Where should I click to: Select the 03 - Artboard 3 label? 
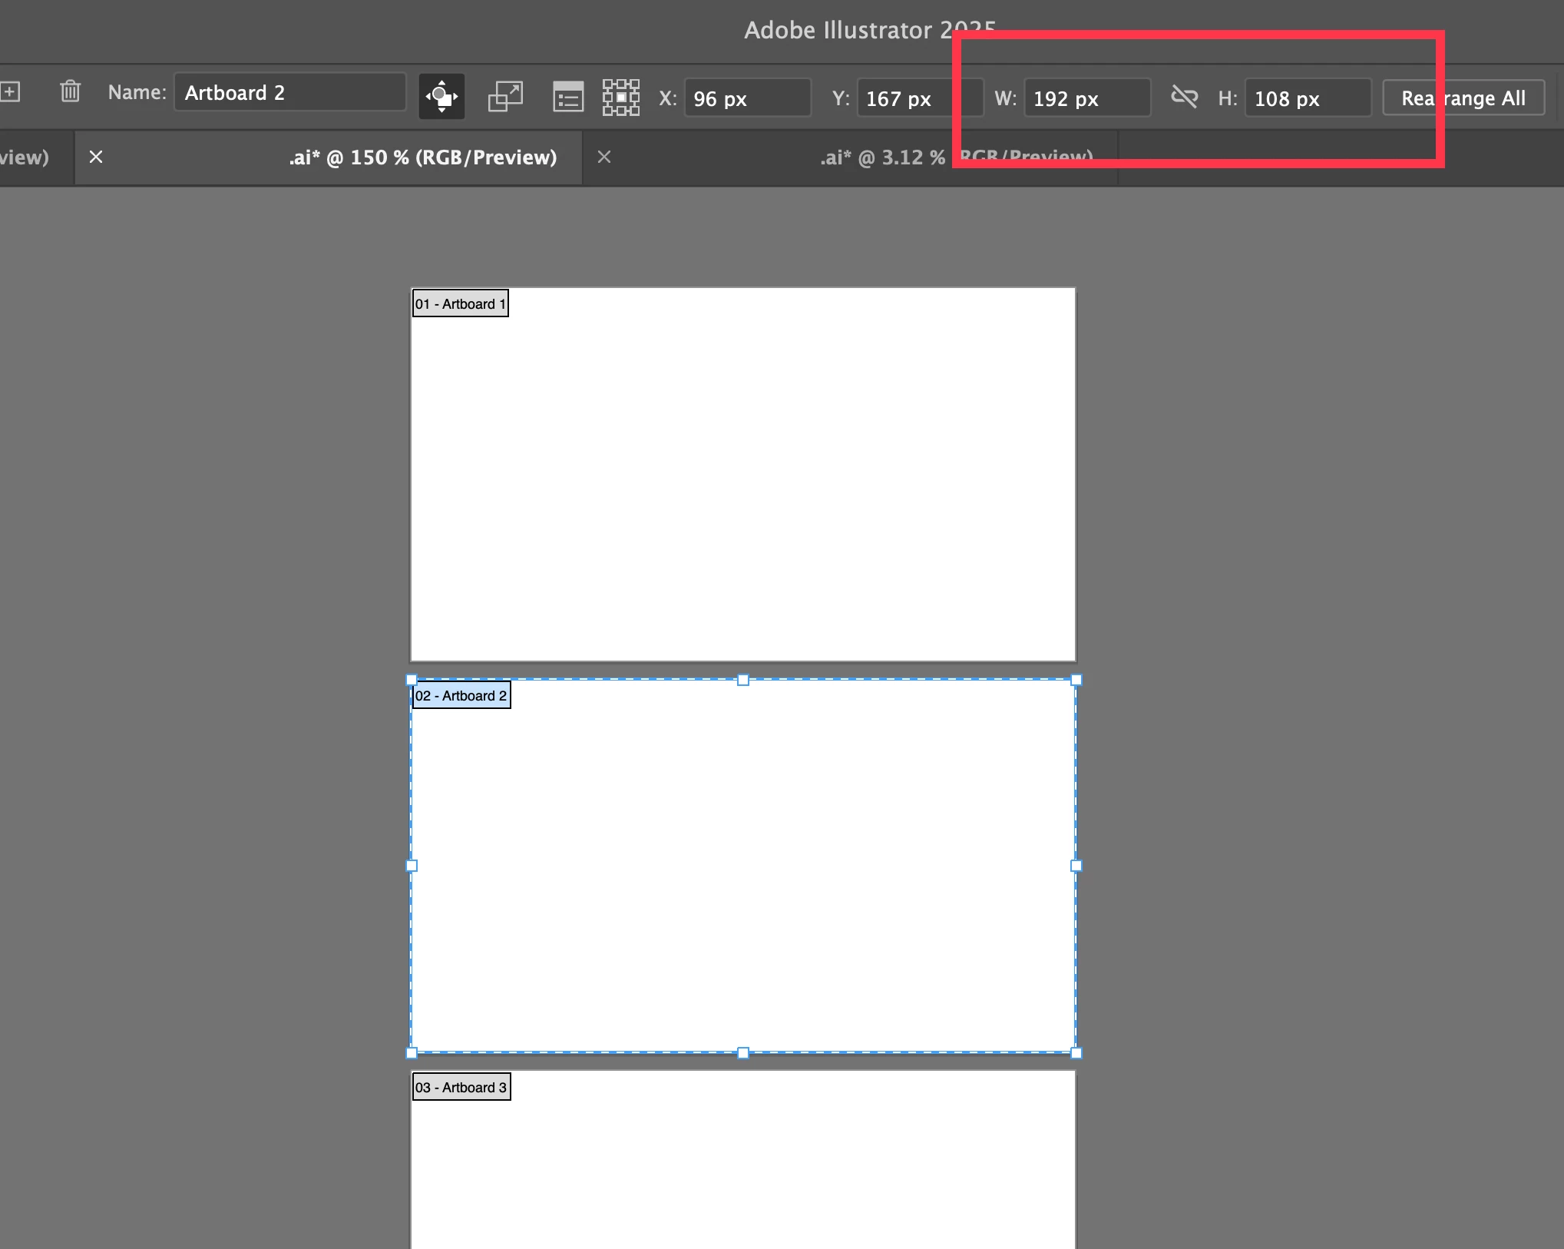coord(461,1088)
